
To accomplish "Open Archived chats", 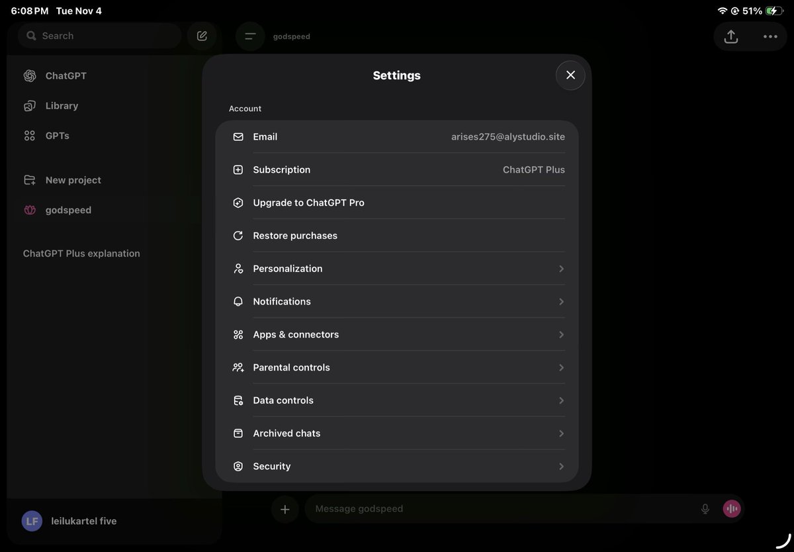I will pyautogui.click(x=397, y=434).
